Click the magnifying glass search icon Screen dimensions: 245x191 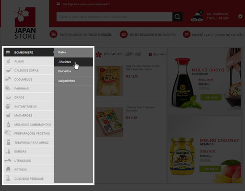tap(177, 17)
